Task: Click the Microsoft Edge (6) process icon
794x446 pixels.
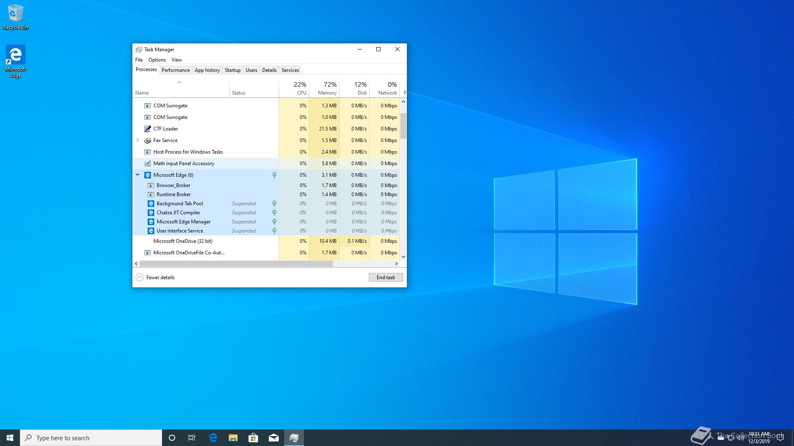Action: point(148,175)
